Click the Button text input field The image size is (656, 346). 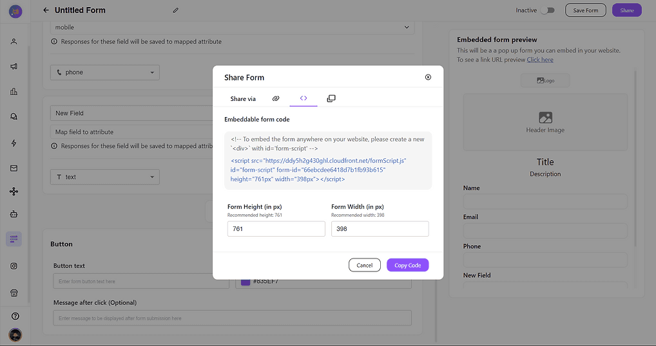141,281
